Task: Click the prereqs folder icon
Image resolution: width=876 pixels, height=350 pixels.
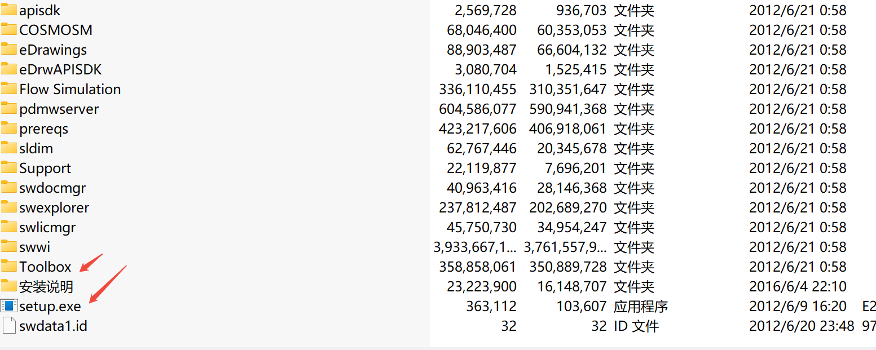Action: [9, 128]
